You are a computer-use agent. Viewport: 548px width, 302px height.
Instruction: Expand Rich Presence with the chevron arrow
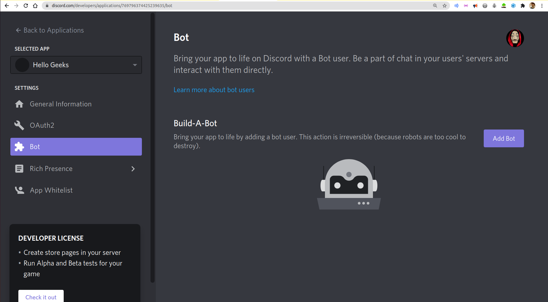[133, 169]
